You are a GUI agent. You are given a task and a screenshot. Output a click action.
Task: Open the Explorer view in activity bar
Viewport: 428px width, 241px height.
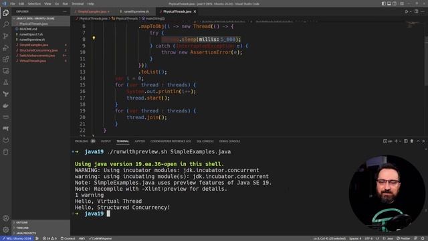tap(6, 13)
